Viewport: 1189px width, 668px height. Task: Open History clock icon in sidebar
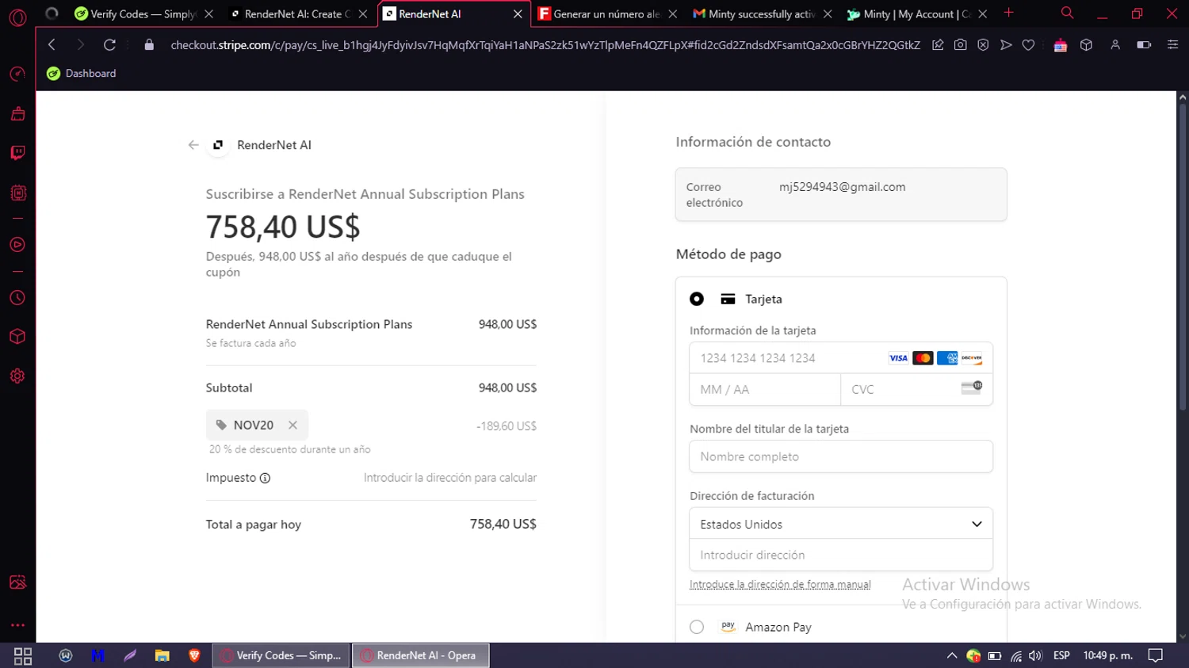(17, 298)
